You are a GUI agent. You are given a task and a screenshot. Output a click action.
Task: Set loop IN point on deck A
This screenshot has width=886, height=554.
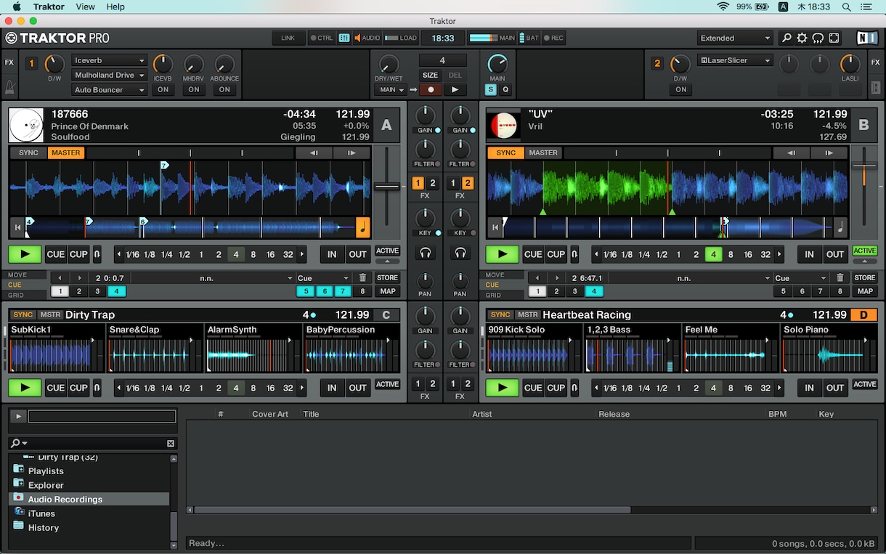coord(332,254)
